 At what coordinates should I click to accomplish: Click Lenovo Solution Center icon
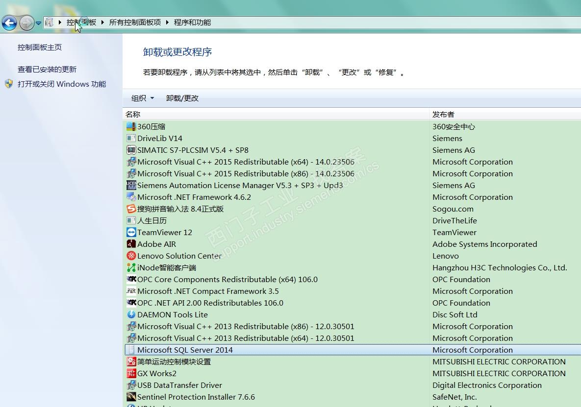(131, 256)
